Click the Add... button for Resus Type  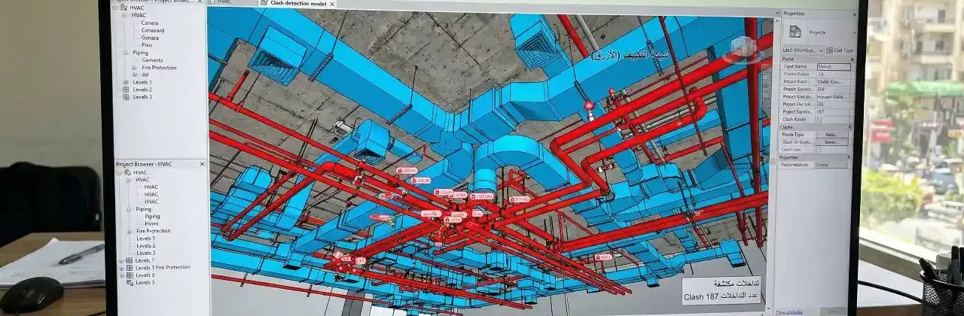tap(831, 135)
